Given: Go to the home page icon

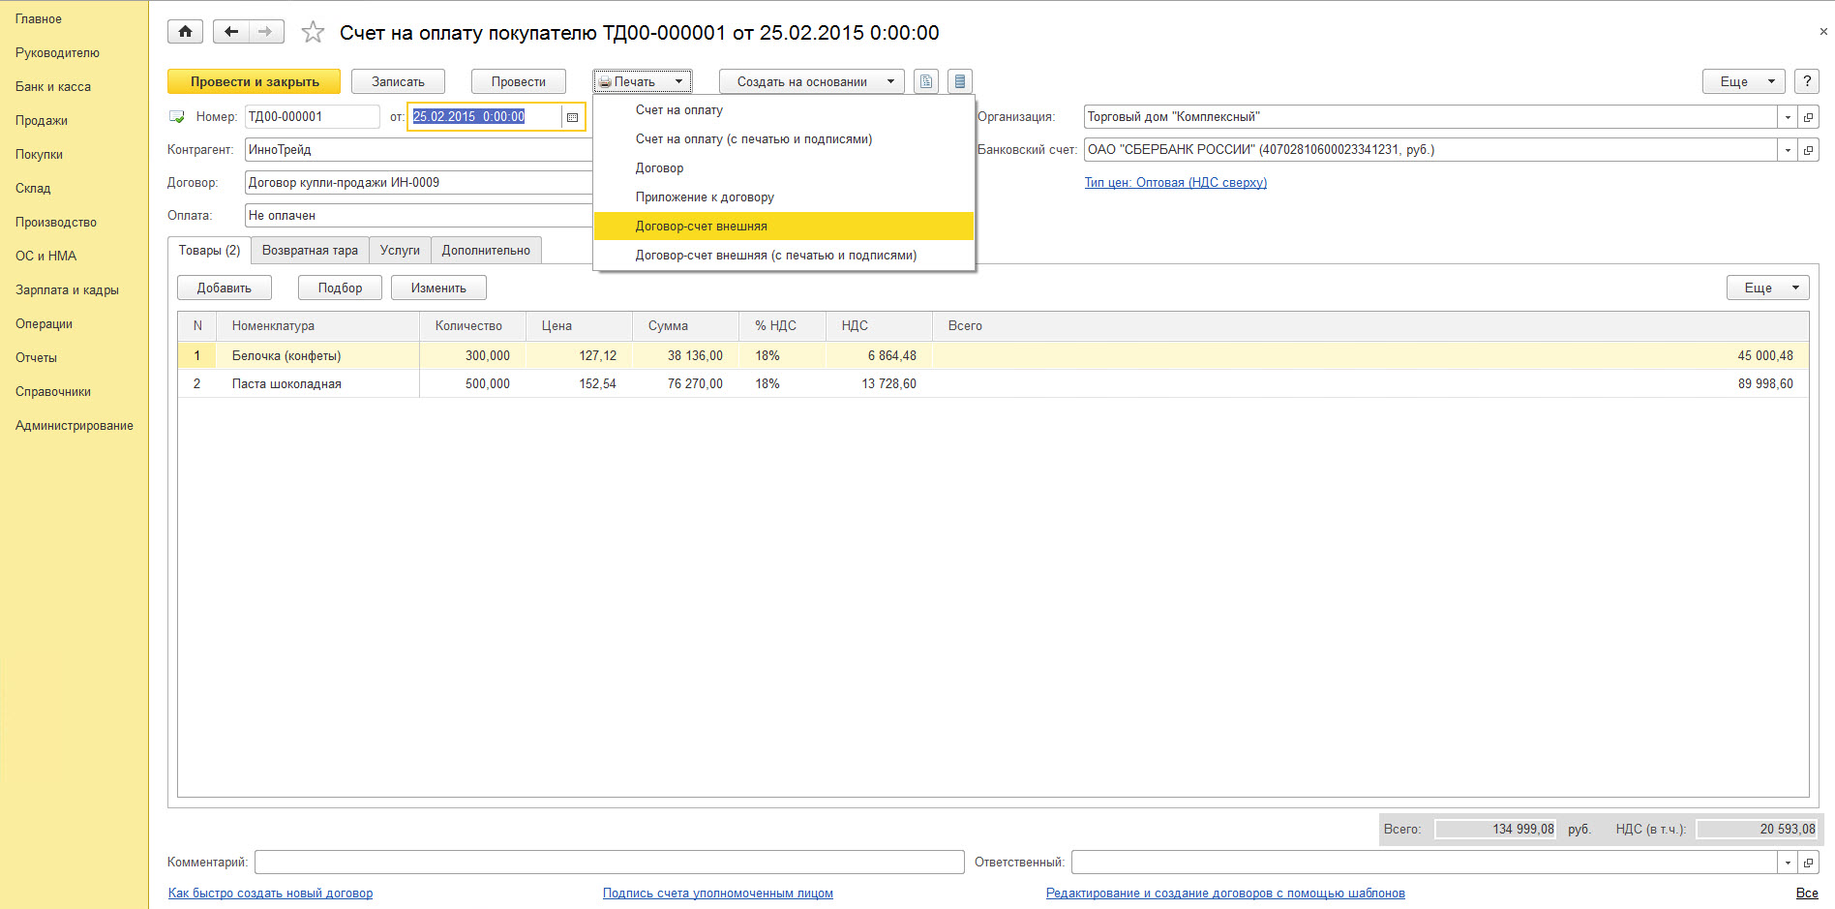Looking at the screenshot, I should pyautogui.click(x=185, y=32).
